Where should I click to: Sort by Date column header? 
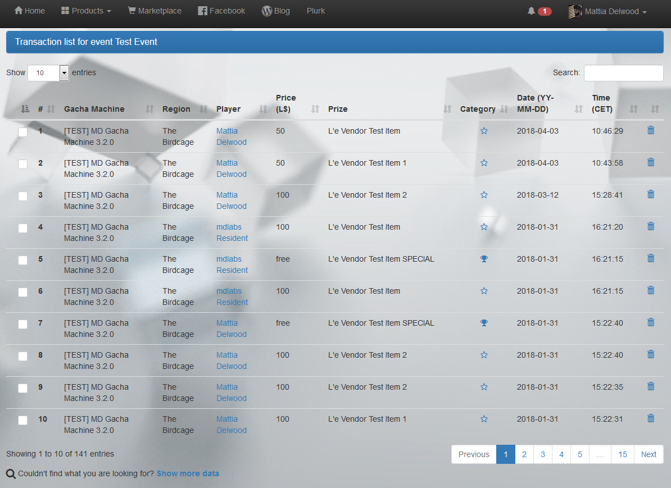[578, 109]
